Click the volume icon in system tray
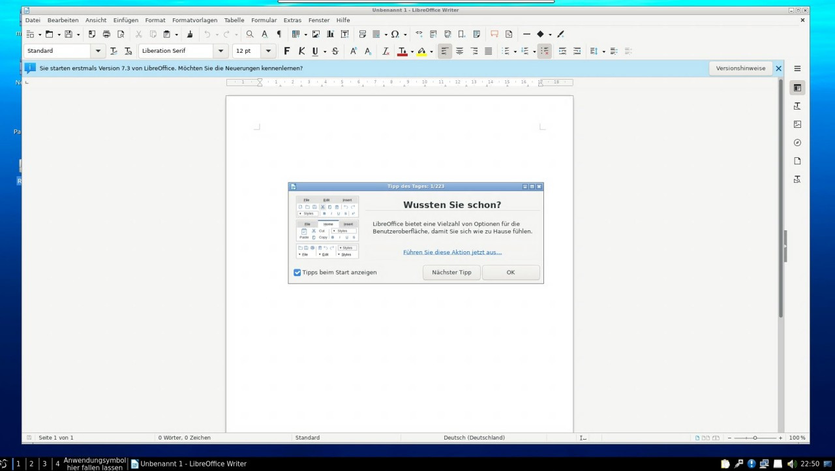Image resolution: width=835 pixels, height=471 pixels. pos(791,464)
